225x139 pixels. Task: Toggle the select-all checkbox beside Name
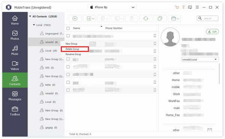68,28
